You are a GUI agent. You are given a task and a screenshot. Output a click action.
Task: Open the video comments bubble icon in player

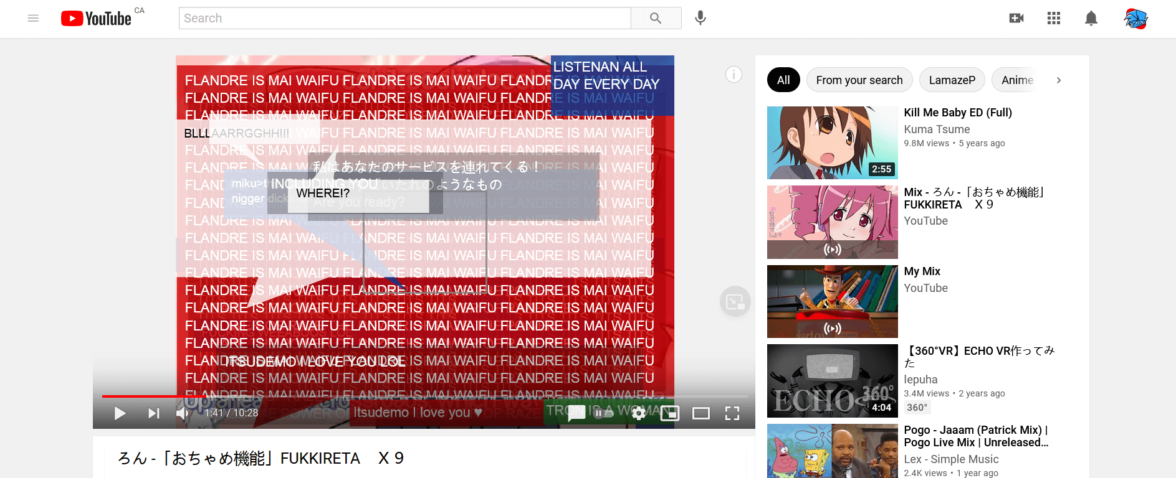pos(576,413)
